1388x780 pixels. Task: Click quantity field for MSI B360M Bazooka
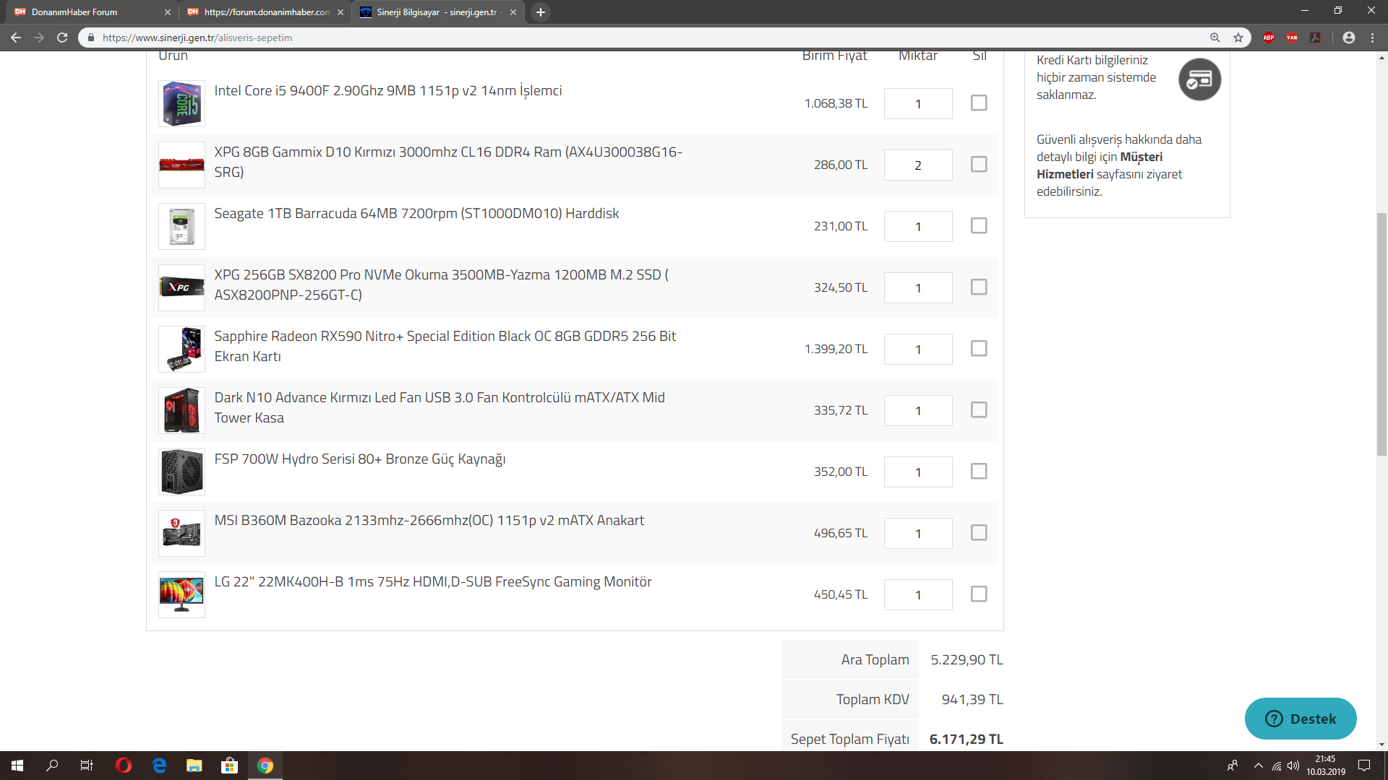pyautogui.click(x=918, y=533)
